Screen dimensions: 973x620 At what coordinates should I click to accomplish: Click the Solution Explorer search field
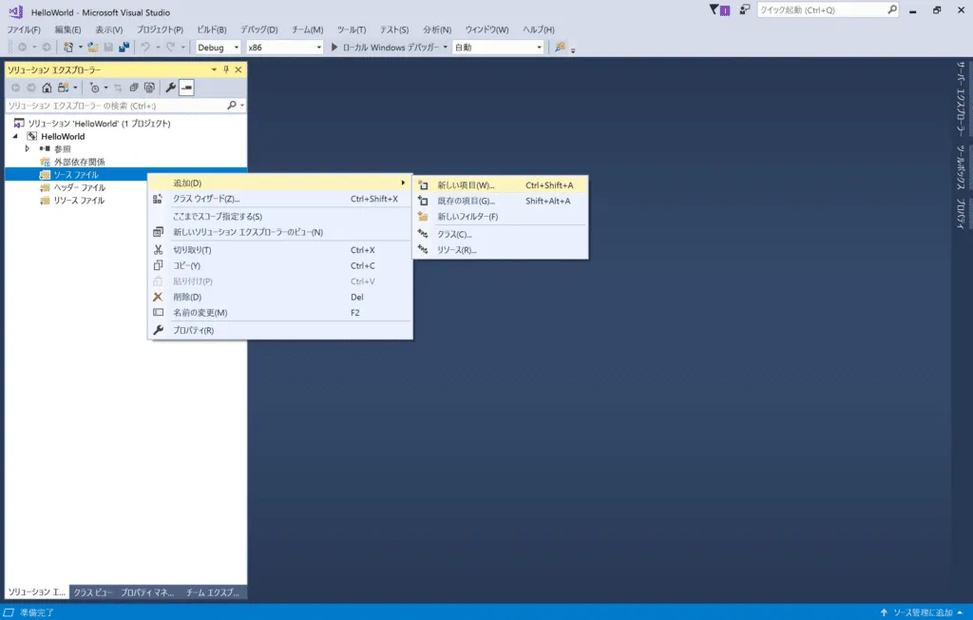pos(115,106)
